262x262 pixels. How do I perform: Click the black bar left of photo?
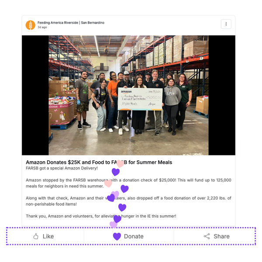[35, 95]
